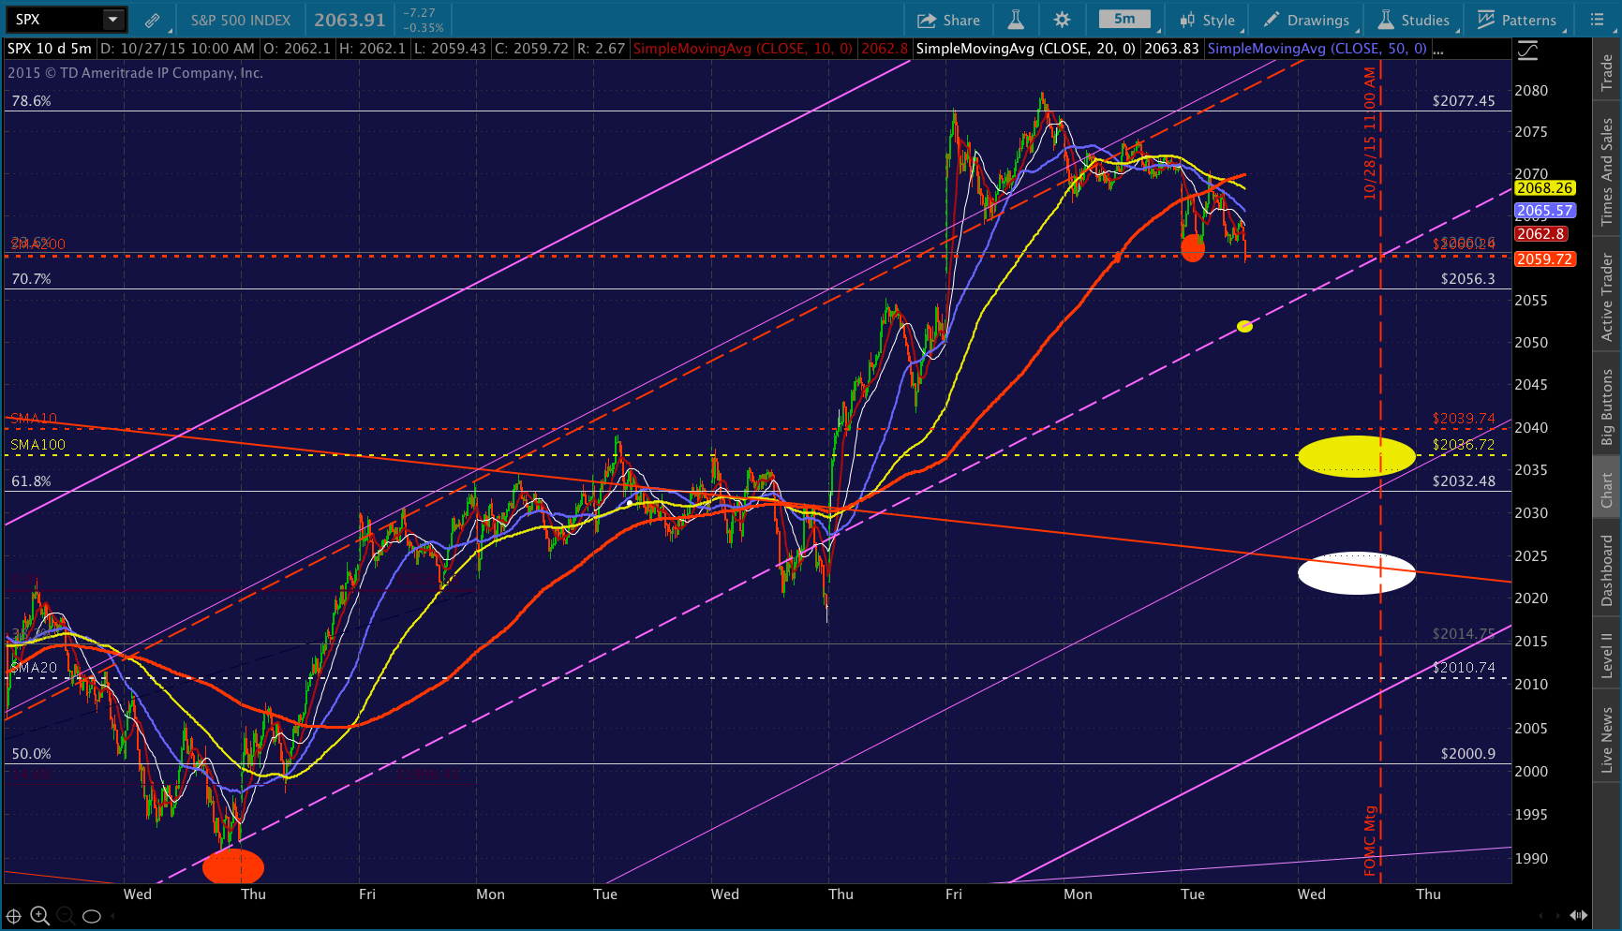
Task: Open the list menu icon at top right
Action: pos(1598,20)
